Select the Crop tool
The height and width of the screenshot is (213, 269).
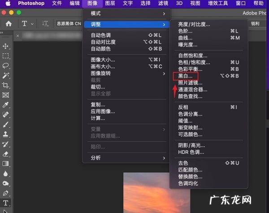click(x=6, y=85)
